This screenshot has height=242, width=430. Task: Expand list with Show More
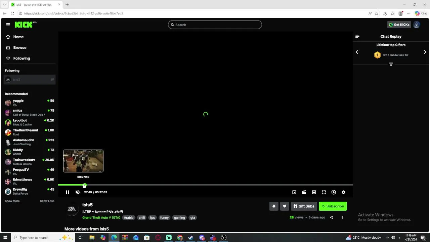(12, 201)
